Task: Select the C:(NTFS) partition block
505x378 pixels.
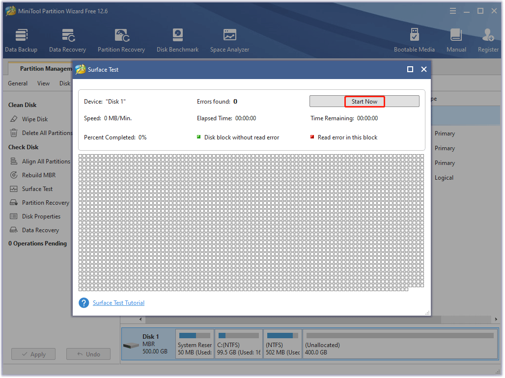Action: point(239,344)
